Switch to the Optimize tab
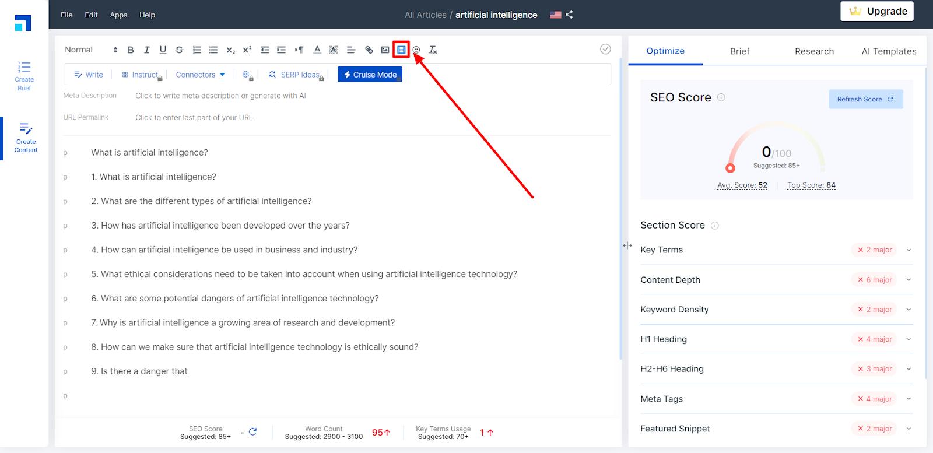 665,51
